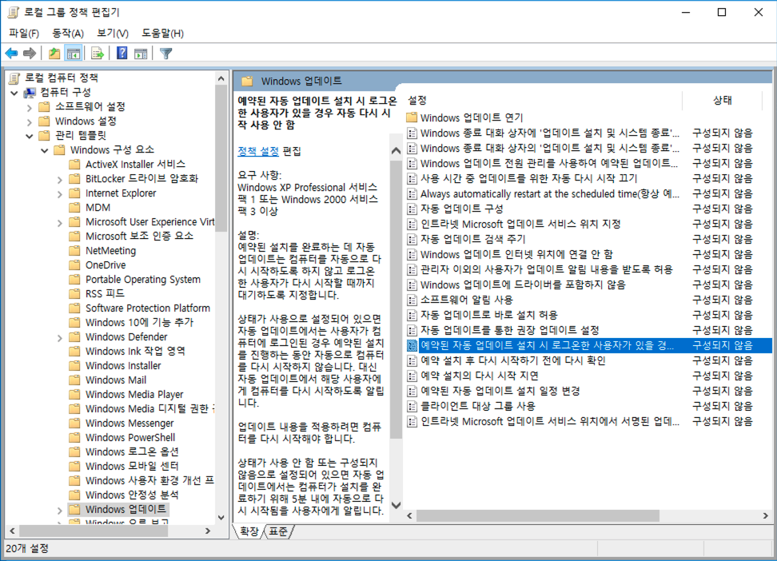Sort by the 설정 column header

[543, 100]
